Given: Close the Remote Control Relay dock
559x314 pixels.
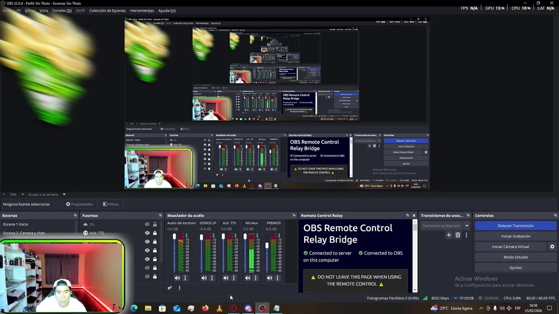Looking at the screenshot, I should point(414,215).
